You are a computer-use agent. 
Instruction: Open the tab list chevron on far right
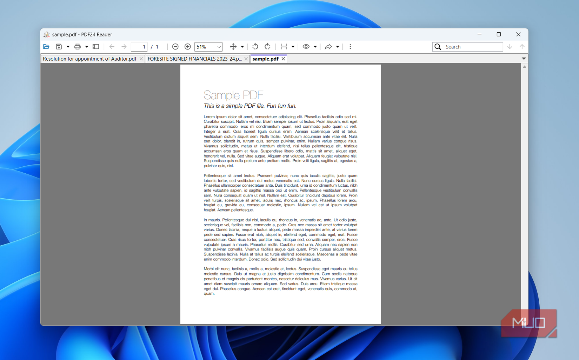523,58
